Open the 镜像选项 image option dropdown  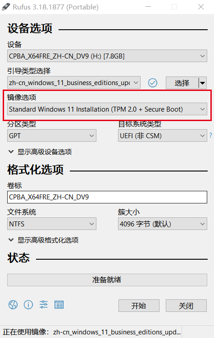point(107,109)
